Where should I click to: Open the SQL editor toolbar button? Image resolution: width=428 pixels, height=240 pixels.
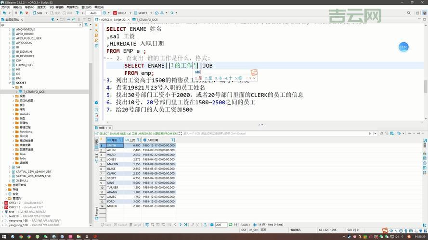[x=38, y=13]
